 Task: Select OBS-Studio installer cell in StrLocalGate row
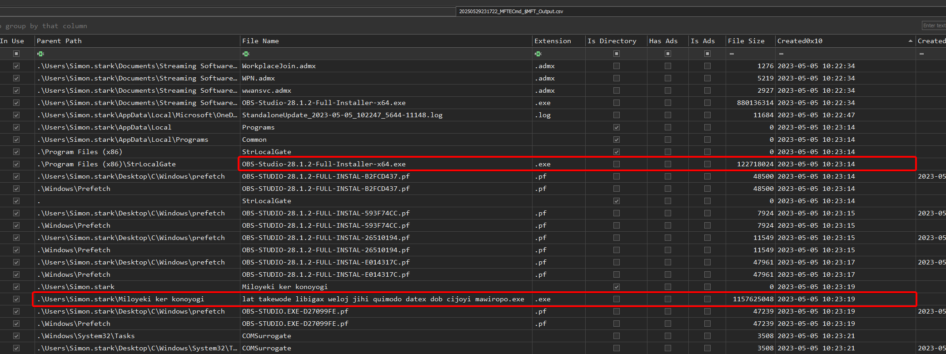324,164
